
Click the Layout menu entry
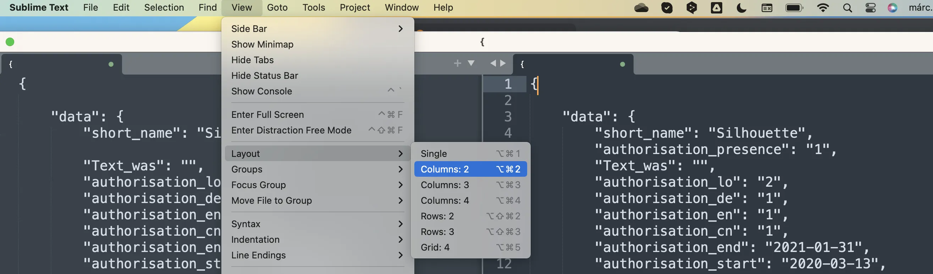click(x=317, y=154)
